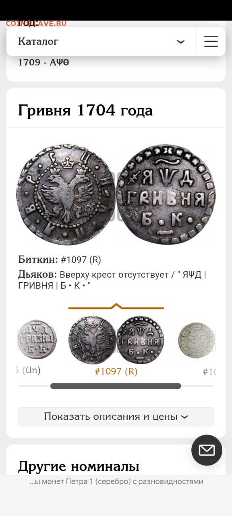Select the left ГРИВНА Б·К coin thumbnail
This screenshot has height=516, width=232.
(37, 340)
